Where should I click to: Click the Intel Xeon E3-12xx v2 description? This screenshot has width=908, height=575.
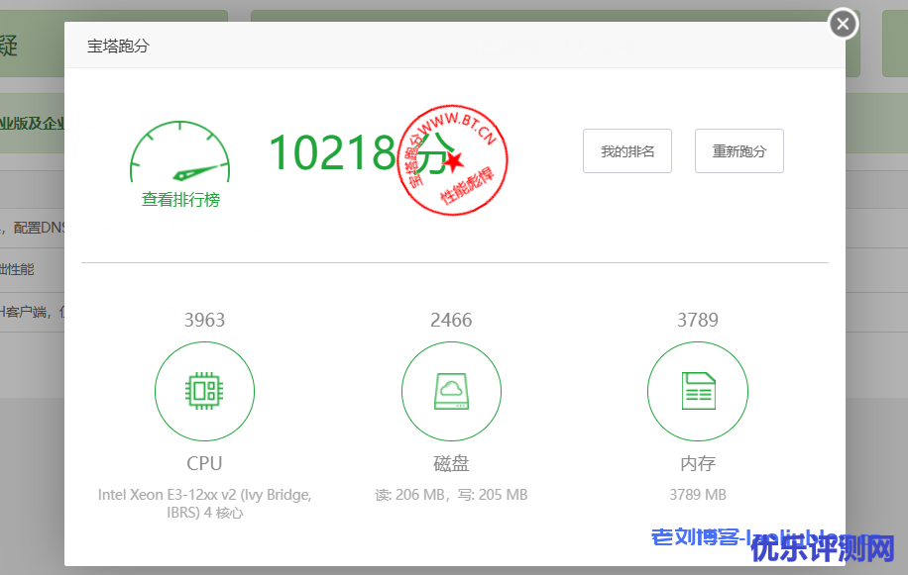point(204,504)
